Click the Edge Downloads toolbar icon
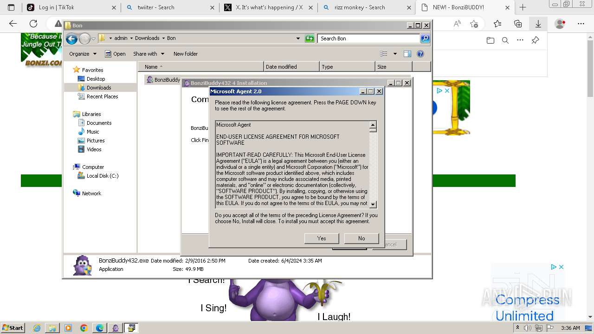The width and height of the screenshot is (594, 334). click(x=538, y=24)
